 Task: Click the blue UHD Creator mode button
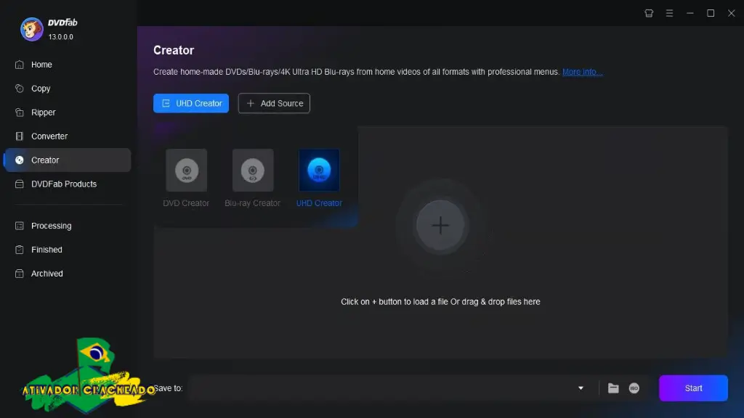[191, 103]
